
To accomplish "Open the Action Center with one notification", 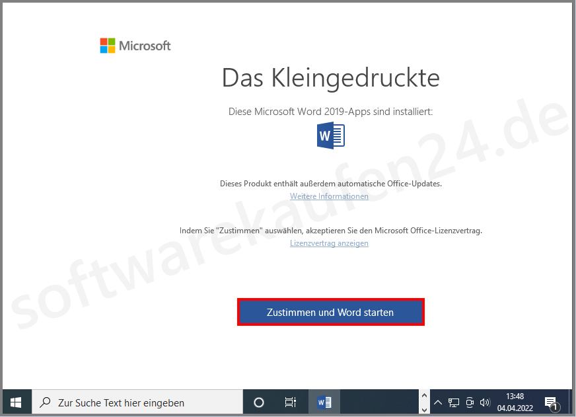I will (552, 402).
